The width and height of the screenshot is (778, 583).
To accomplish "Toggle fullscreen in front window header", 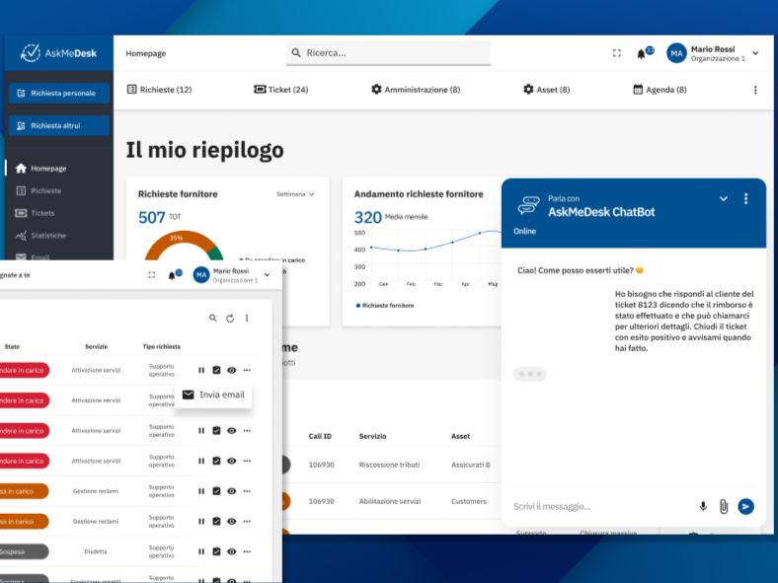I will pos(152,274).
